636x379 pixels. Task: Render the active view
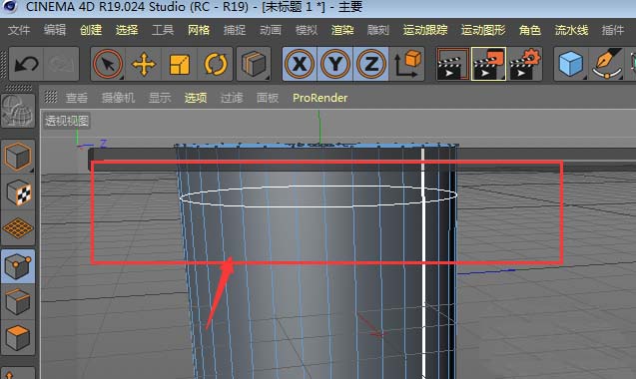(453, 64)
